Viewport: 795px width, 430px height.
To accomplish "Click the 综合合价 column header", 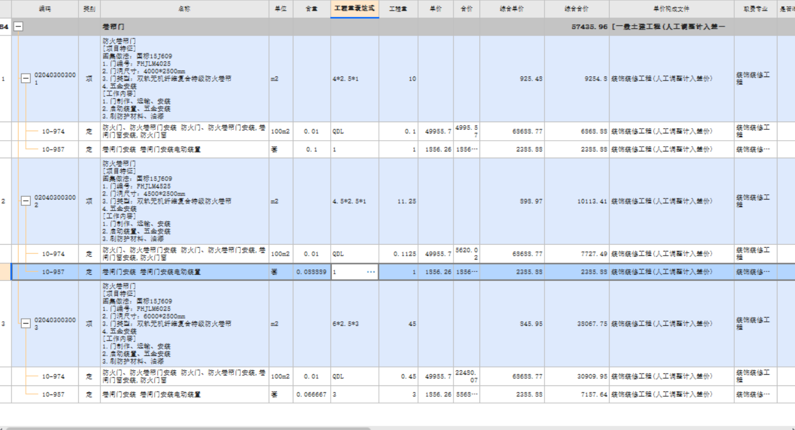I will [x=577, y=9].
